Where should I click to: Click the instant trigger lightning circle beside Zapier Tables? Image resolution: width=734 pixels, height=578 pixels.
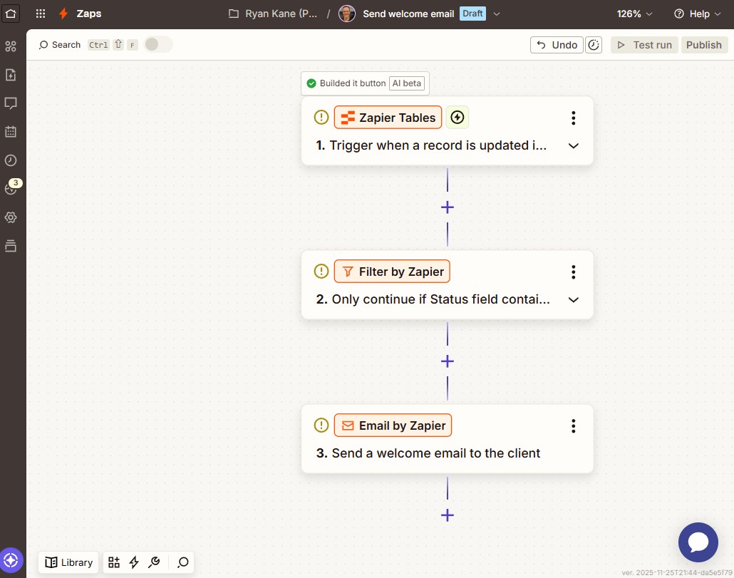(457, 117)
